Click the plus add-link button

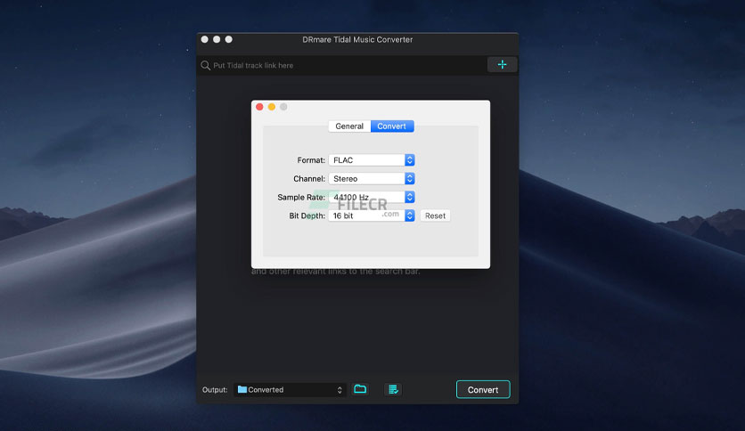tap(502, 64)
